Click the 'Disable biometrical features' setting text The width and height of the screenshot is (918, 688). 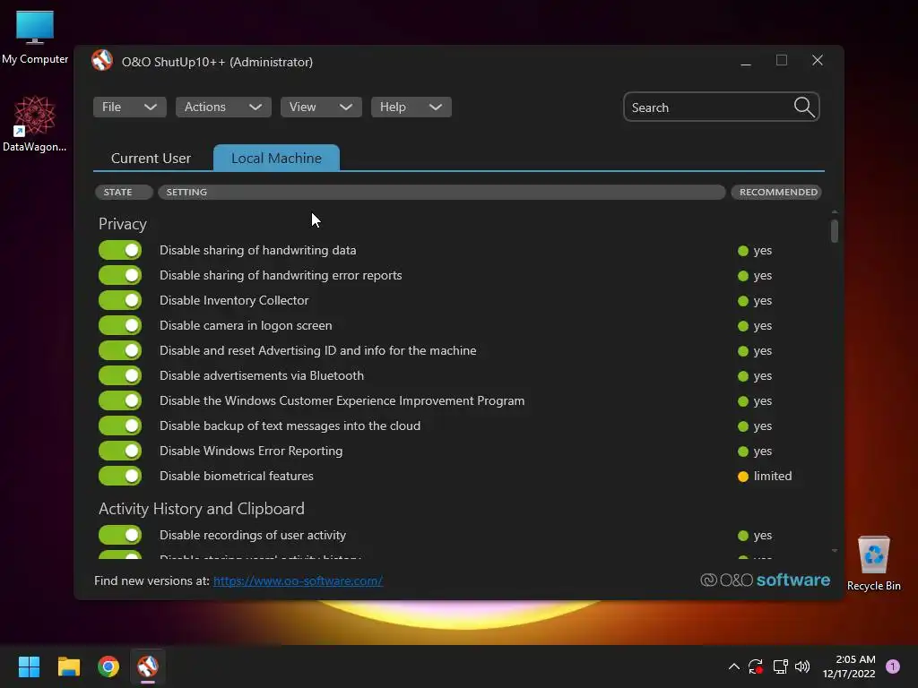tap(237, 476)
